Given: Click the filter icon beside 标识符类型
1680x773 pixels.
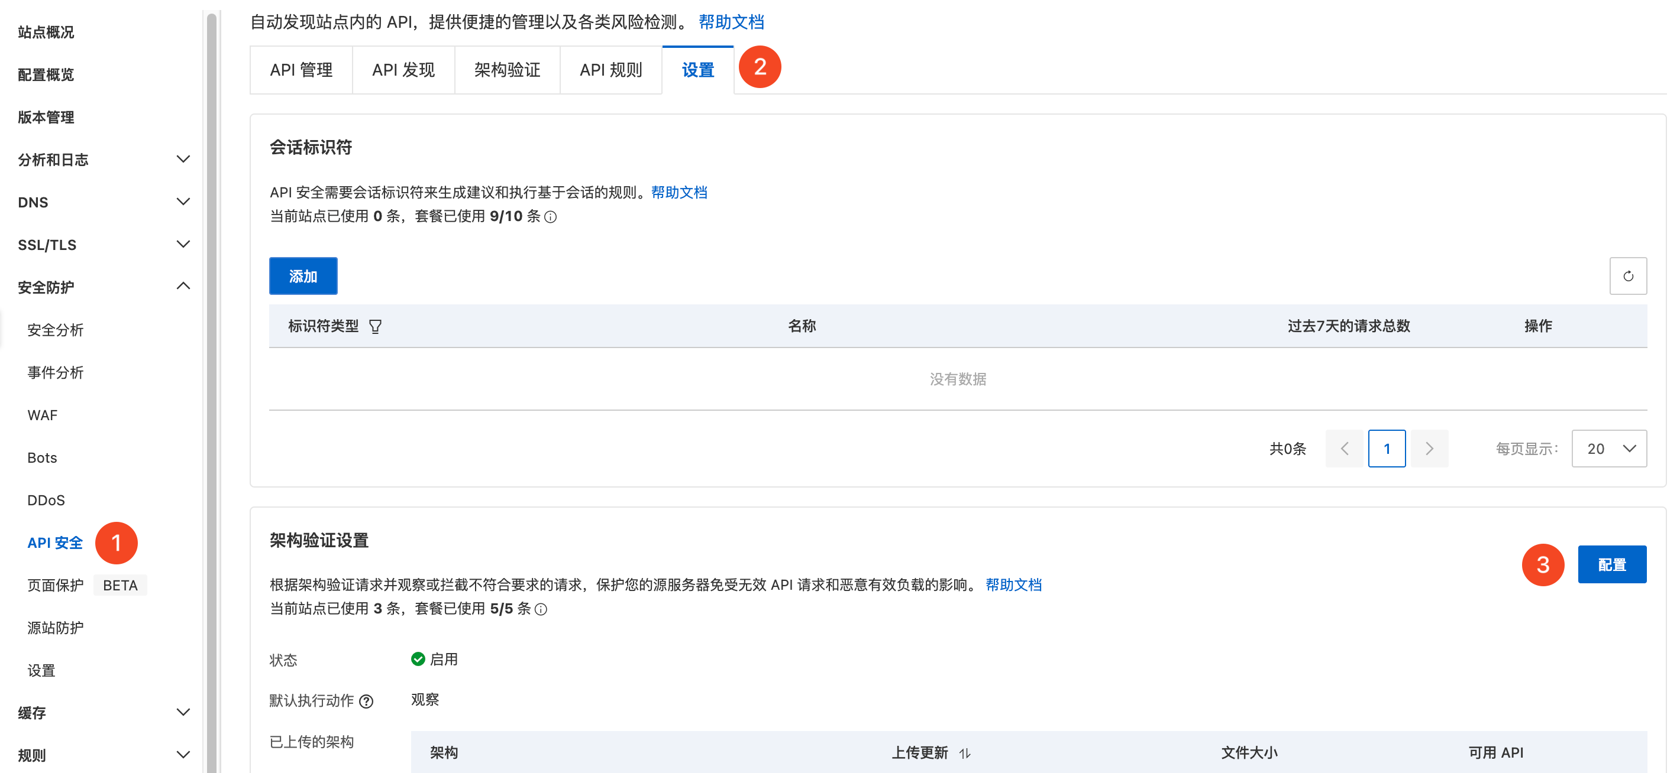Looking at the screenshot, I should [x=375, y=327].
